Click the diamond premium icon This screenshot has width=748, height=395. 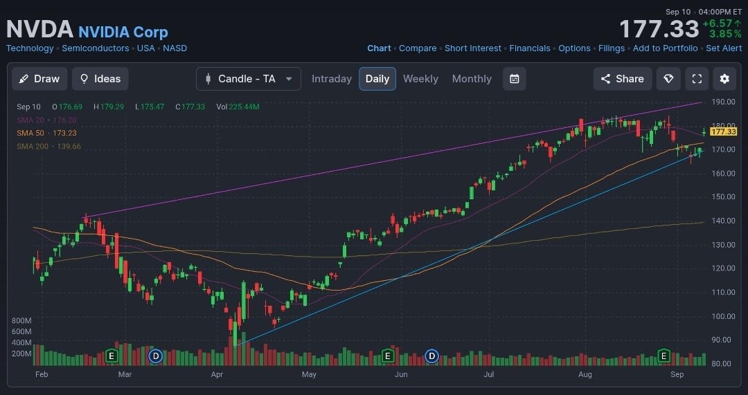pyautogui.click(x=668, y=79)
